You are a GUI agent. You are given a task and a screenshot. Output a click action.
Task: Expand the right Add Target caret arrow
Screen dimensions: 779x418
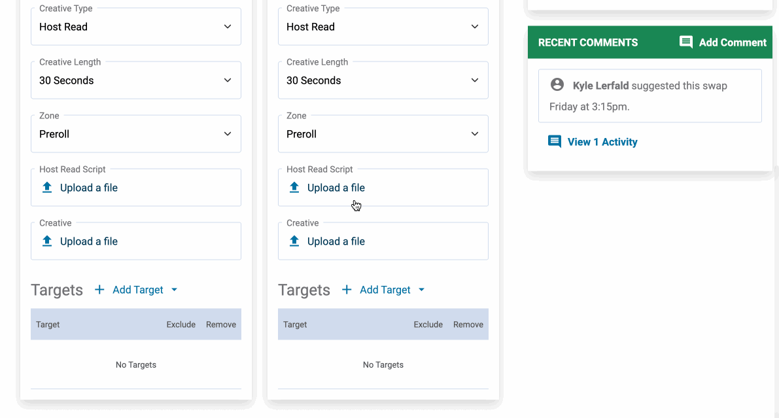pyautogui.click(x=421, y=290)
